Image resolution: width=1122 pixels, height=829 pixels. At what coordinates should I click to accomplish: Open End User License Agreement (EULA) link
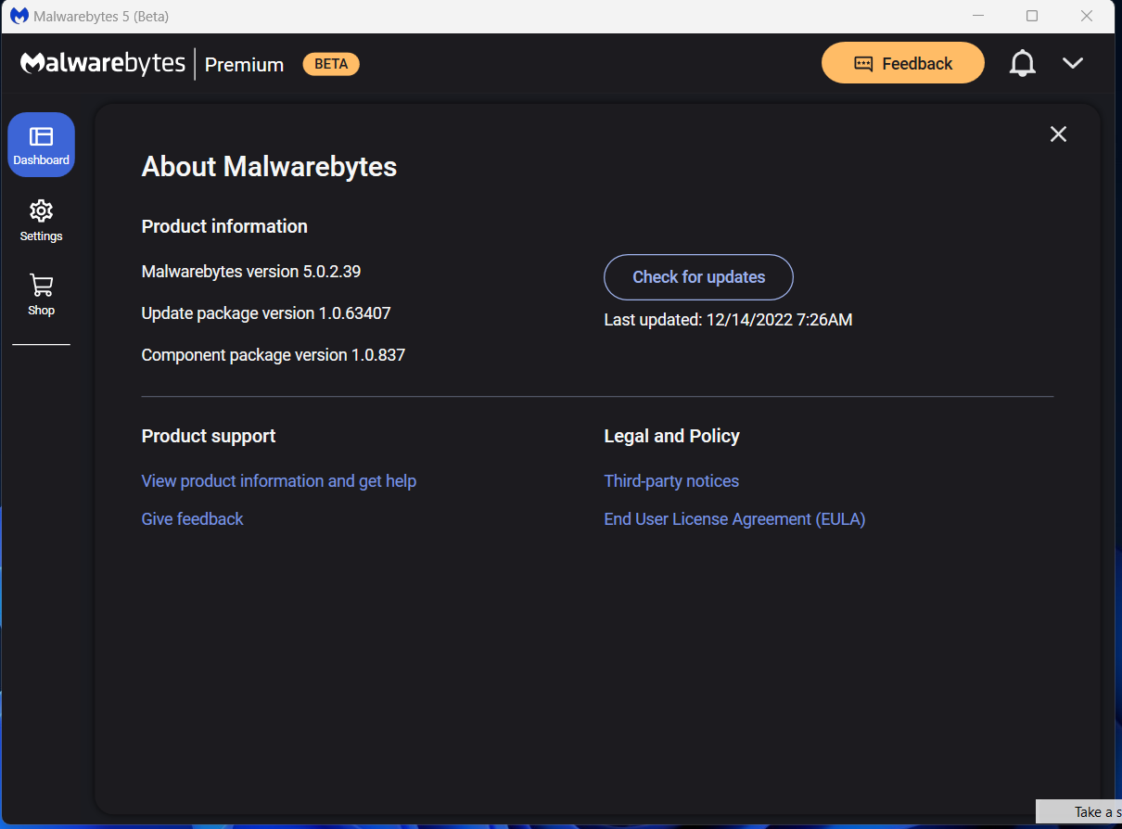734,519
